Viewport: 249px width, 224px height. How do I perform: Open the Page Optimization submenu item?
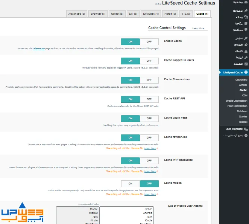(237, 106)
